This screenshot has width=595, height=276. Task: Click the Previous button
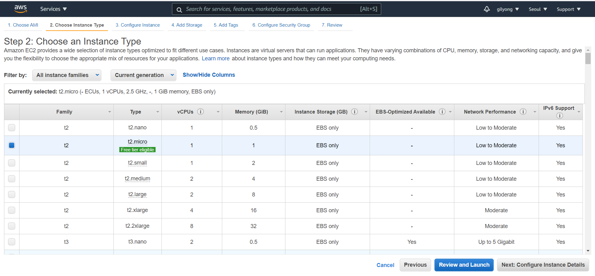click(x=415, y=265)
